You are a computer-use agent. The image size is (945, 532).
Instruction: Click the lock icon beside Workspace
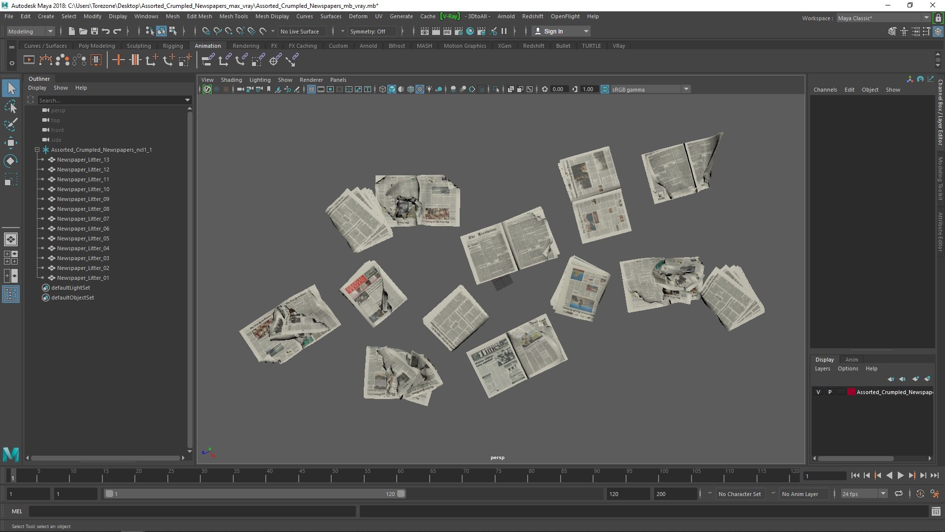click(x=939, y=18)
